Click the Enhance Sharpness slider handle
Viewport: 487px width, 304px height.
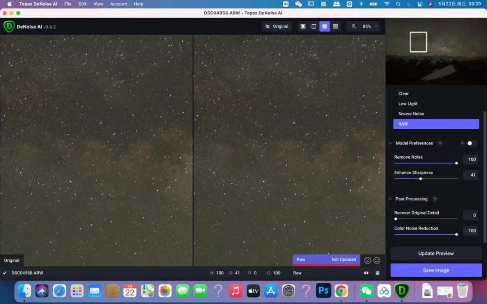click(421, 179)
